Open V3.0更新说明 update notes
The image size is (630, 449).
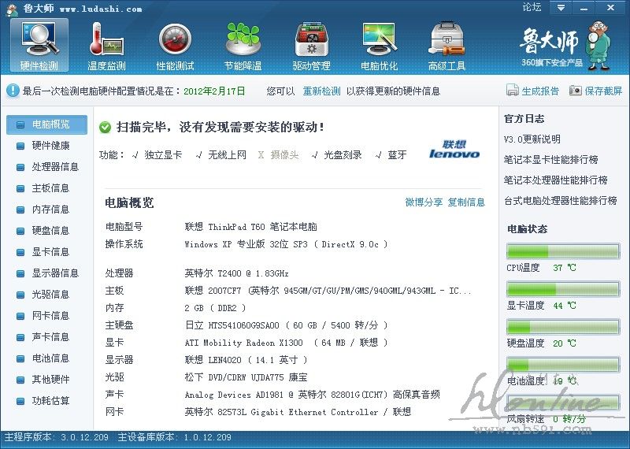pos(532,139)
